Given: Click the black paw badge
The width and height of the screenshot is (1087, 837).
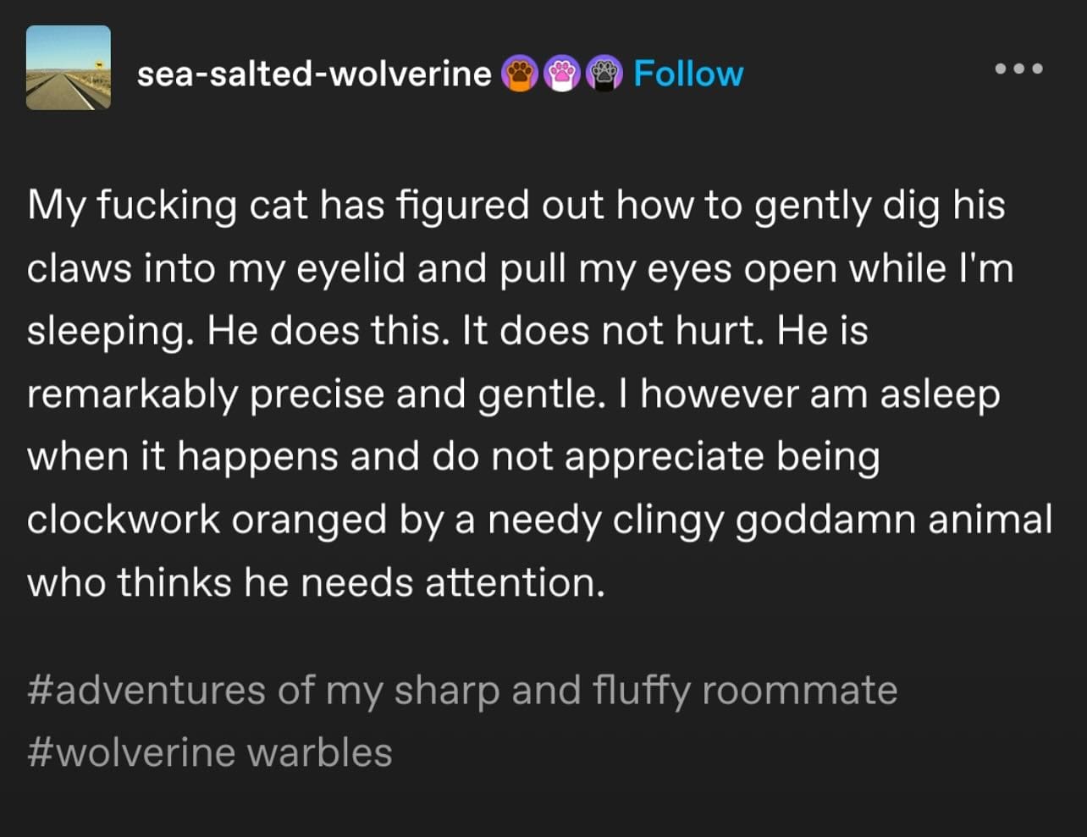Looking at the screenshot, I should [x=604, y=74].
